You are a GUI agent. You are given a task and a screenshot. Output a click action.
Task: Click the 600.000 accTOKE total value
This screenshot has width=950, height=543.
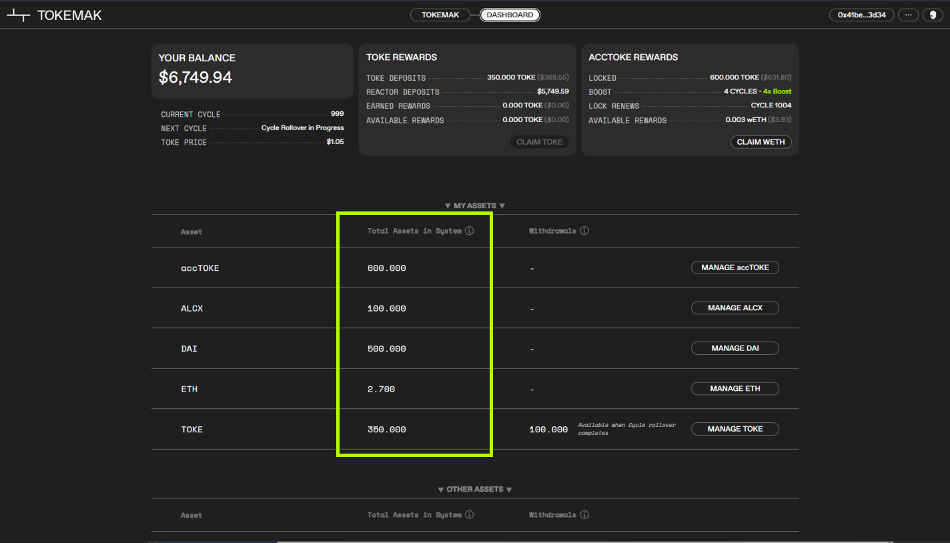click(x=387, y=268)
